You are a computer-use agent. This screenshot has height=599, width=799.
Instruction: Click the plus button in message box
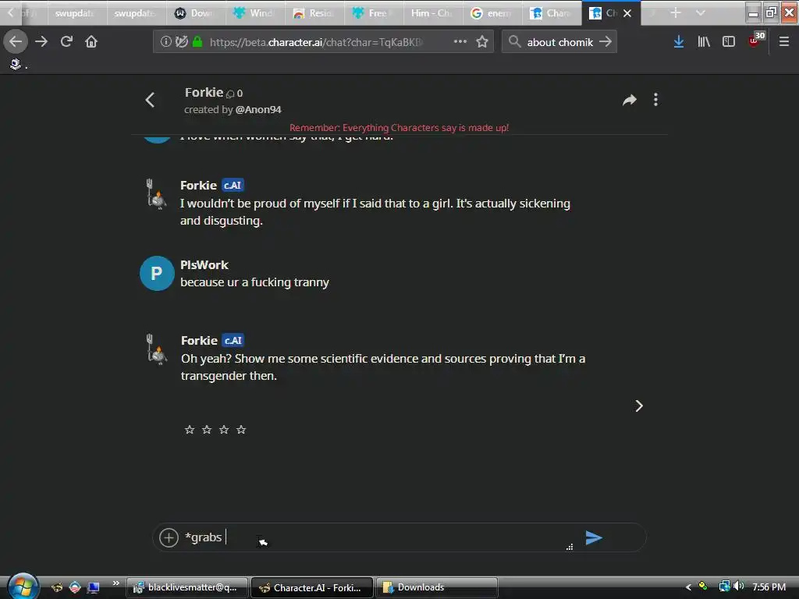[169, 537]
